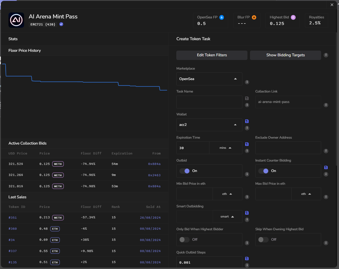Screen dimensions: 339x269
Task: Click the Collection Link info icon
Action: click(326, 105)
